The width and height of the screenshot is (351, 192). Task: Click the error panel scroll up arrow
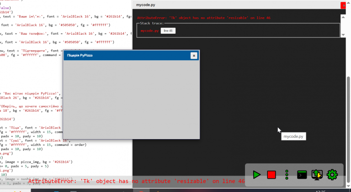[x=343, y=17]
